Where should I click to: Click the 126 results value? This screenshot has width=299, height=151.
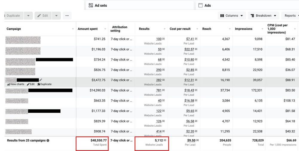coord(159,121)
